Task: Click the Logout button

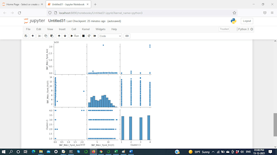Action: [247, 21]
